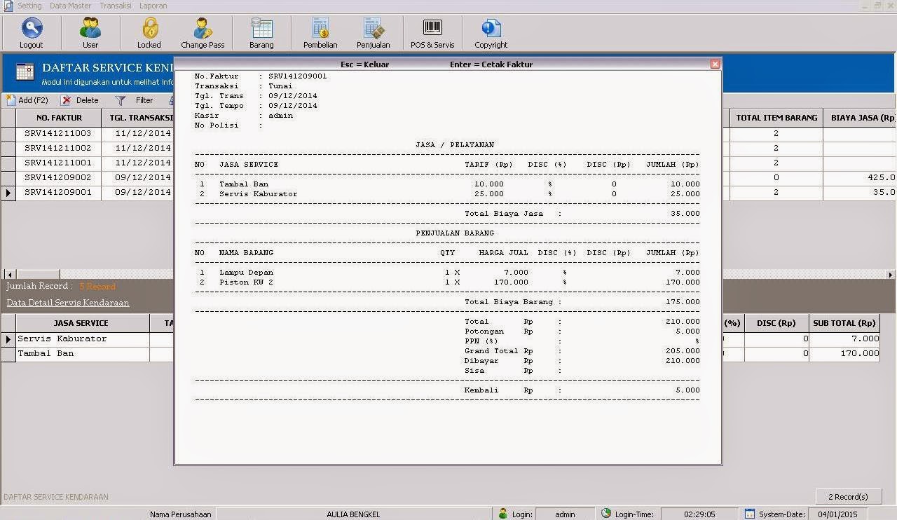
Task: Select row SRV141211002
Action: click(x=58, y=148)
